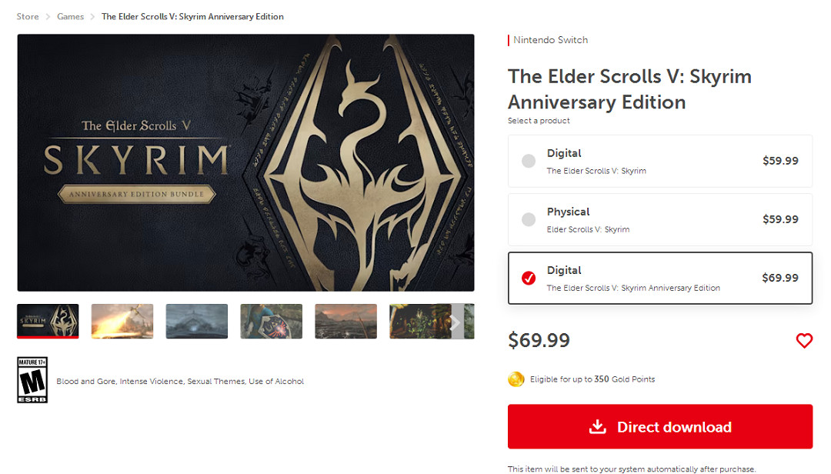The height and width of the screenshot is (474, 831).
Task: Click the ESRB Mature 17+ rating icon
Action: [32, 379]
